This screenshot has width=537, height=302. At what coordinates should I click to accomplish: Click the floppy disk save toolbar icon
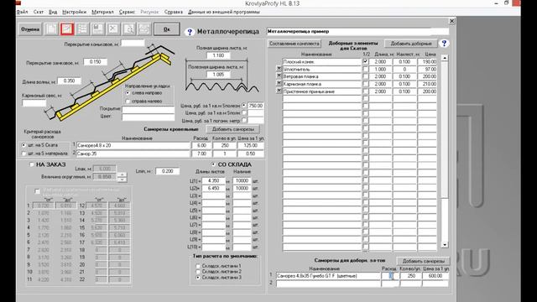pyautogui.click(x=97, y=29)
